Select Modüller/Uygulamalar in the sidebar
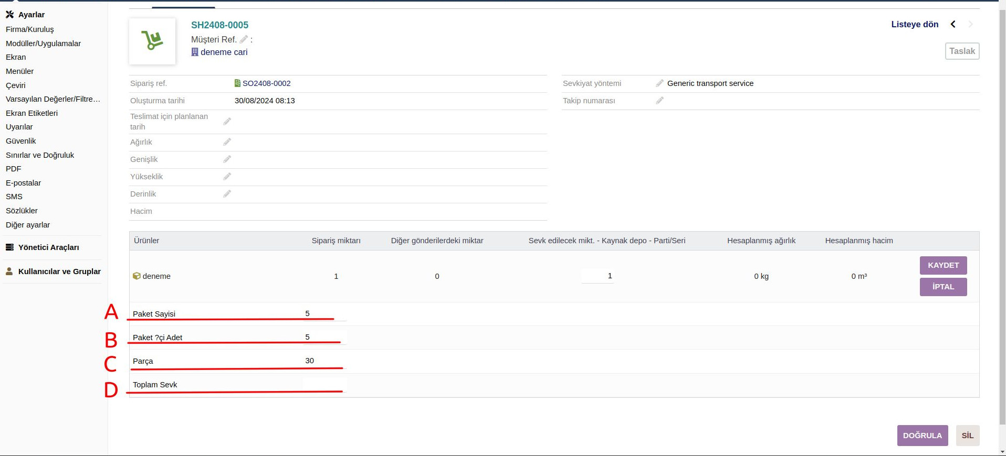Image resolution: width=1006 pixels, height=456 pixels. 43,44
